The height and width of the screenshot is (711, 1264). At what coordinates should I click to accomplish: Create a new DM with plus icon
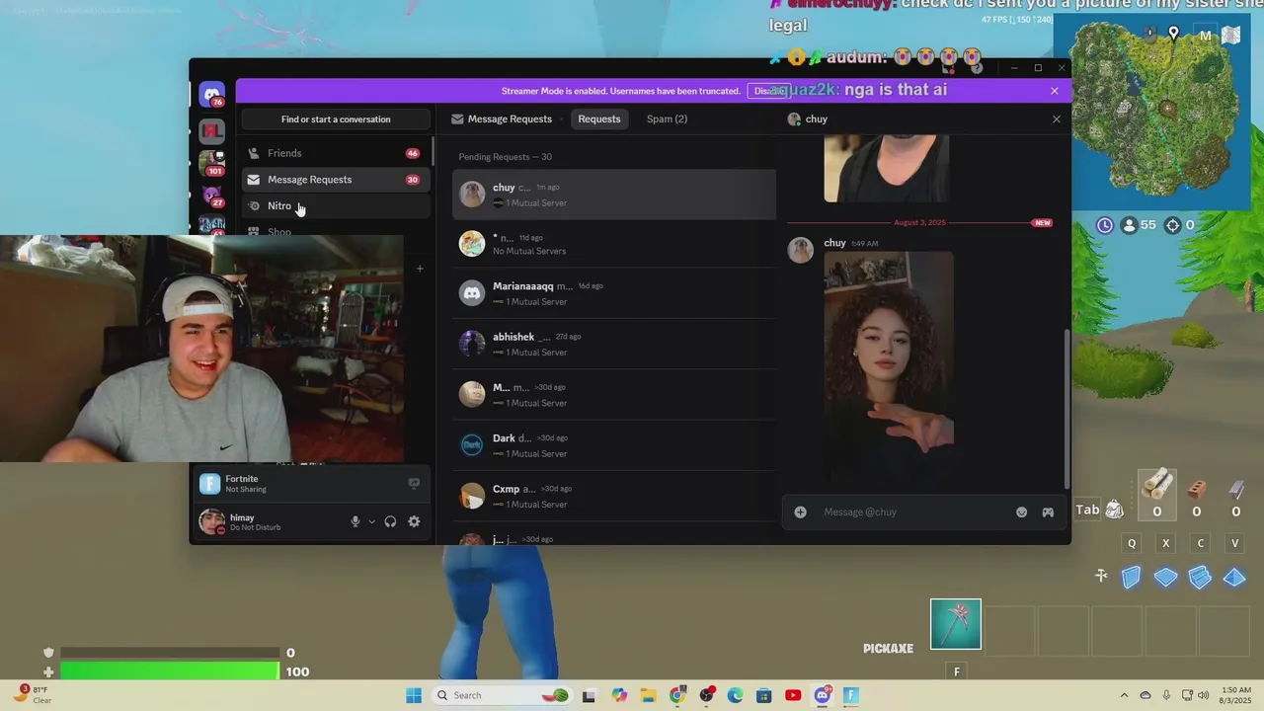point(419,269)
